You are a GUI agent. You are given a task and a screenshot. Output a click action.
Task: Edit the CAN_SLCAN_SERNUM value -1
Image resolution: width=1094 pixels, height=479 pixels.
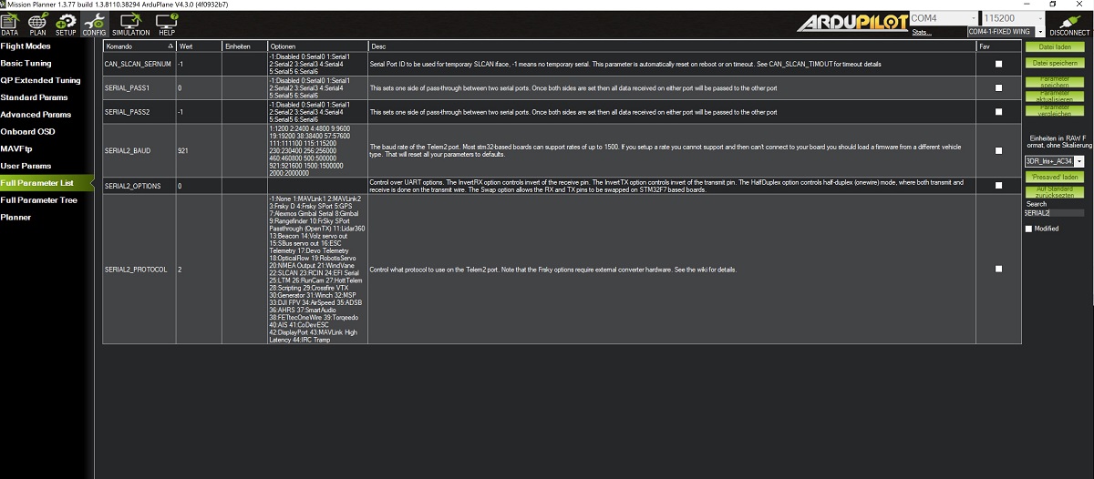198,64
